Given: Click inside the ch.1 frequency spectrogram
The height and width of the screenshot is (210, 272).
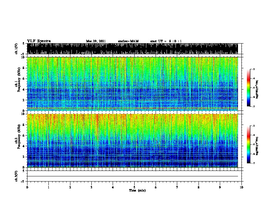Looking at the screenshot, I should 133,84.
